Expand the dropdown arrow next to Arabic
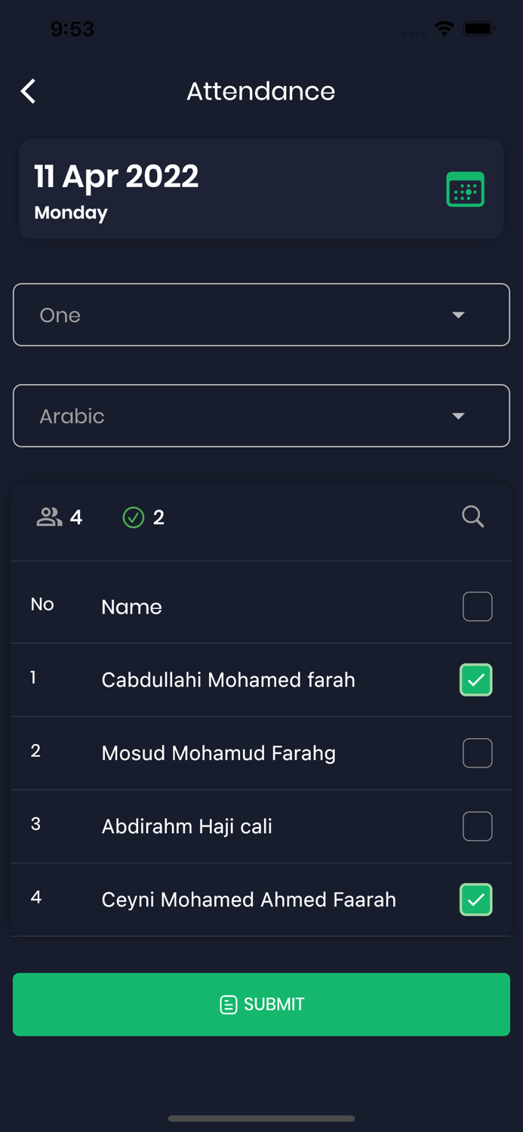Image resolution: width=523 pixels, height=1132 pixels. pos(458,416)
